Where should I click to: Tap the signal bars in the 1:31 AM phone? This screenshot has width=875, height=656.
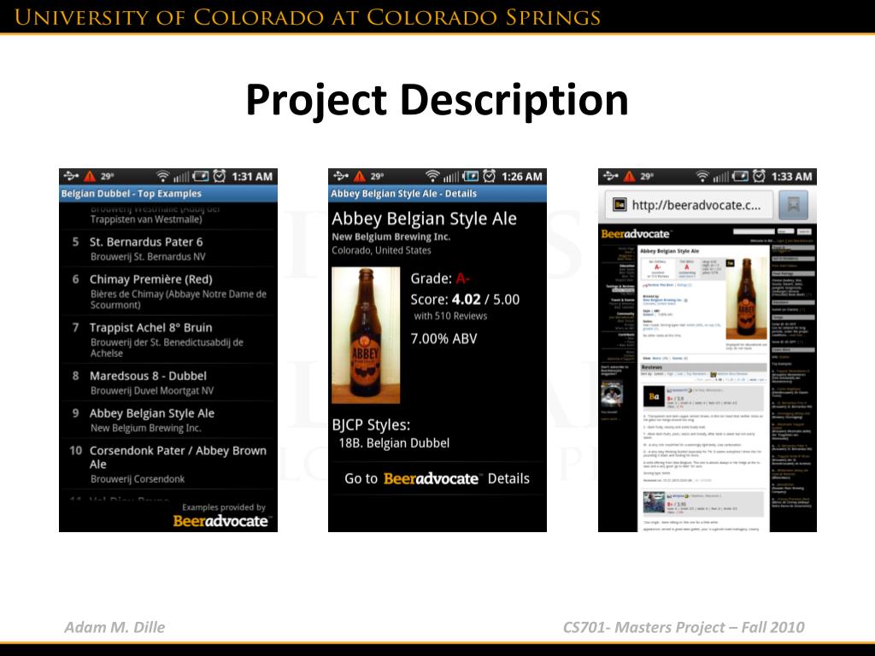pos(181,177)
